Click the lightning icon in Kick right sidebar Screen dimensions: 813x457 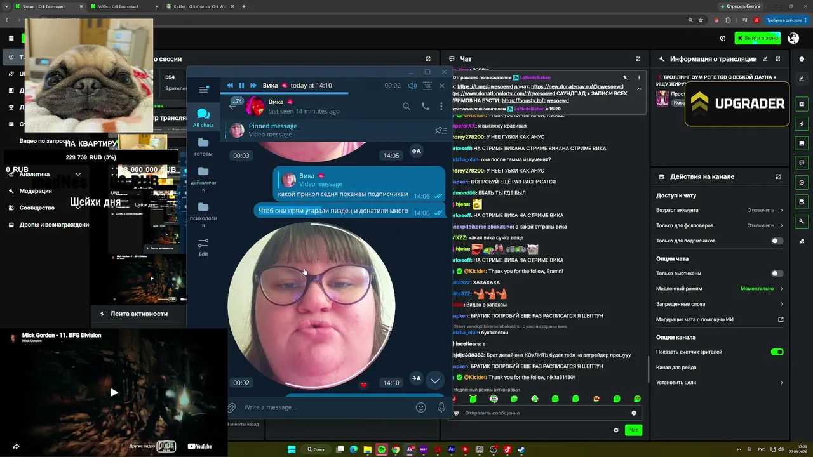802,124
